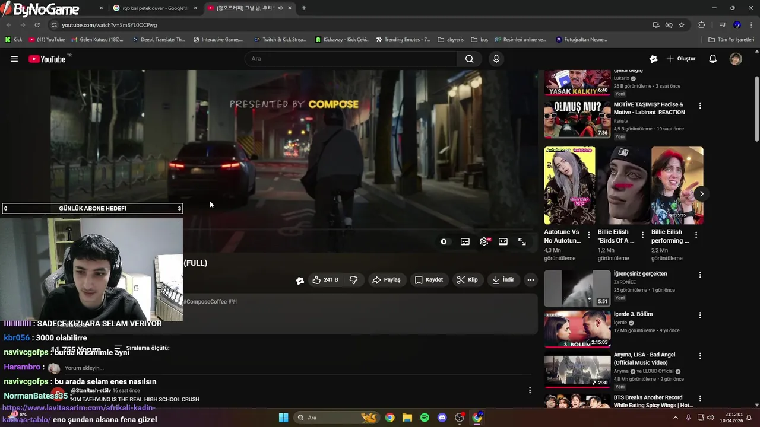The height and width of the screenshot is (427, 760).
Task: Open the YouTube notifications bell
Action: (x=713, y=59)
